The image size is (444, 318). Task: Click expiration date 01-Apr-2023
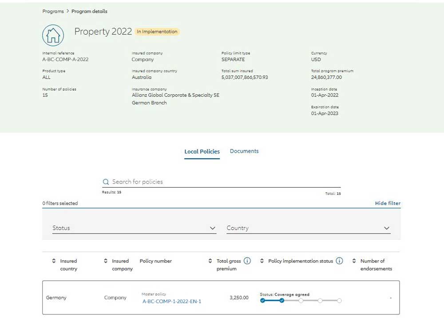click(325, 113)
